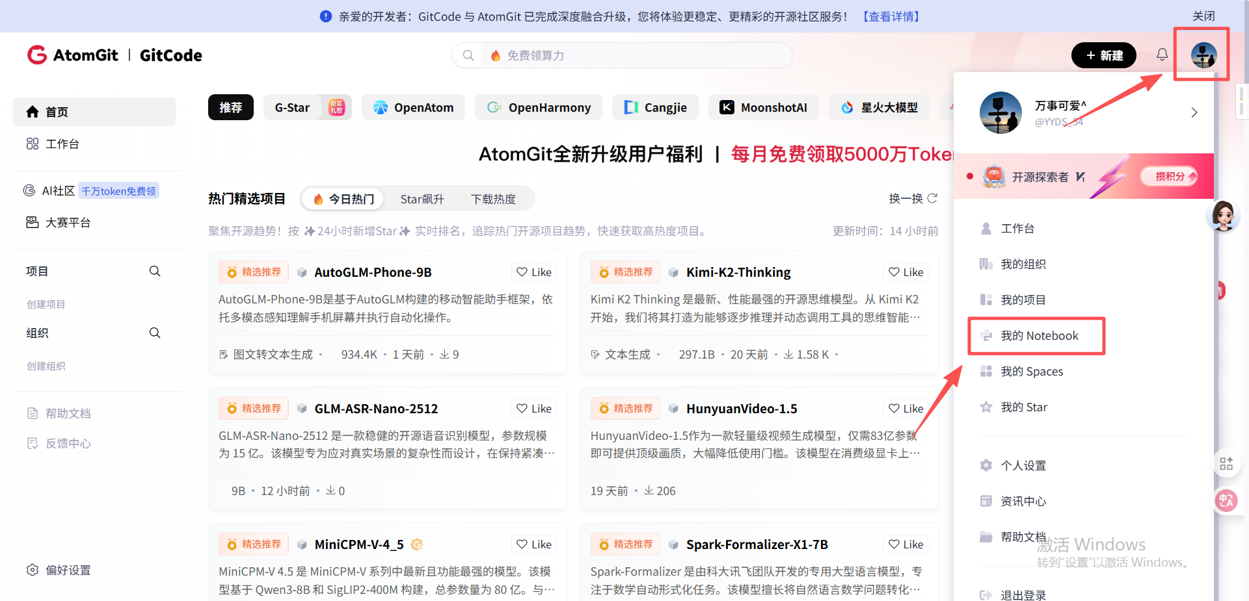This screenshot has height=601, width=1249.
Task: Open the 工作台 sidebar item
Action: coord(94,144)
